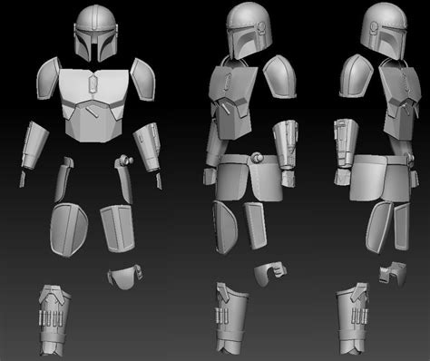Pick the rounded thigh plate in front view
430x361 pixels.
pos(69,229)
